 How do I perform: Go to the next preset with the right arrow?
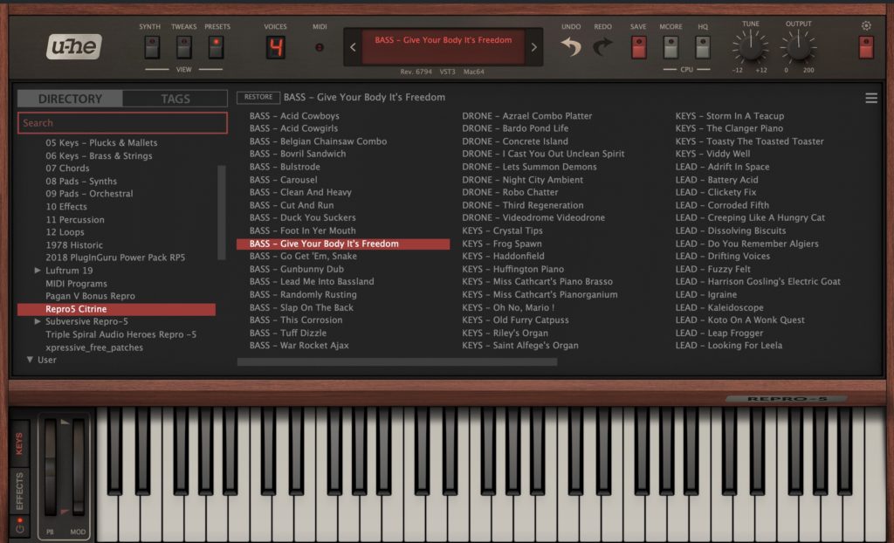coord(533,47)
